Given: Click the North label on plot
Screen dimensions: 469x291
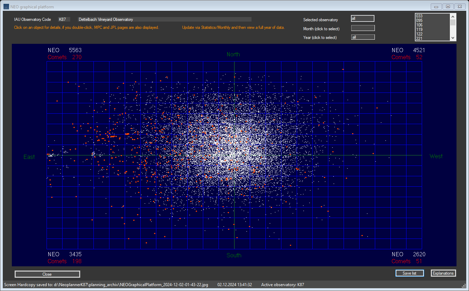Looking at the screenshot, I should [x=233, y=54].
